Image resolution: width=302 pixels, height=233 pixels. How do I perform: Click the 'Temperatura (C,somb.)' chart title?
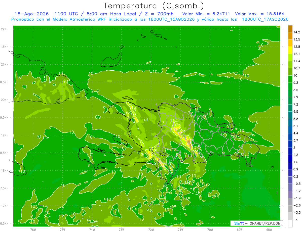(154, 6)
